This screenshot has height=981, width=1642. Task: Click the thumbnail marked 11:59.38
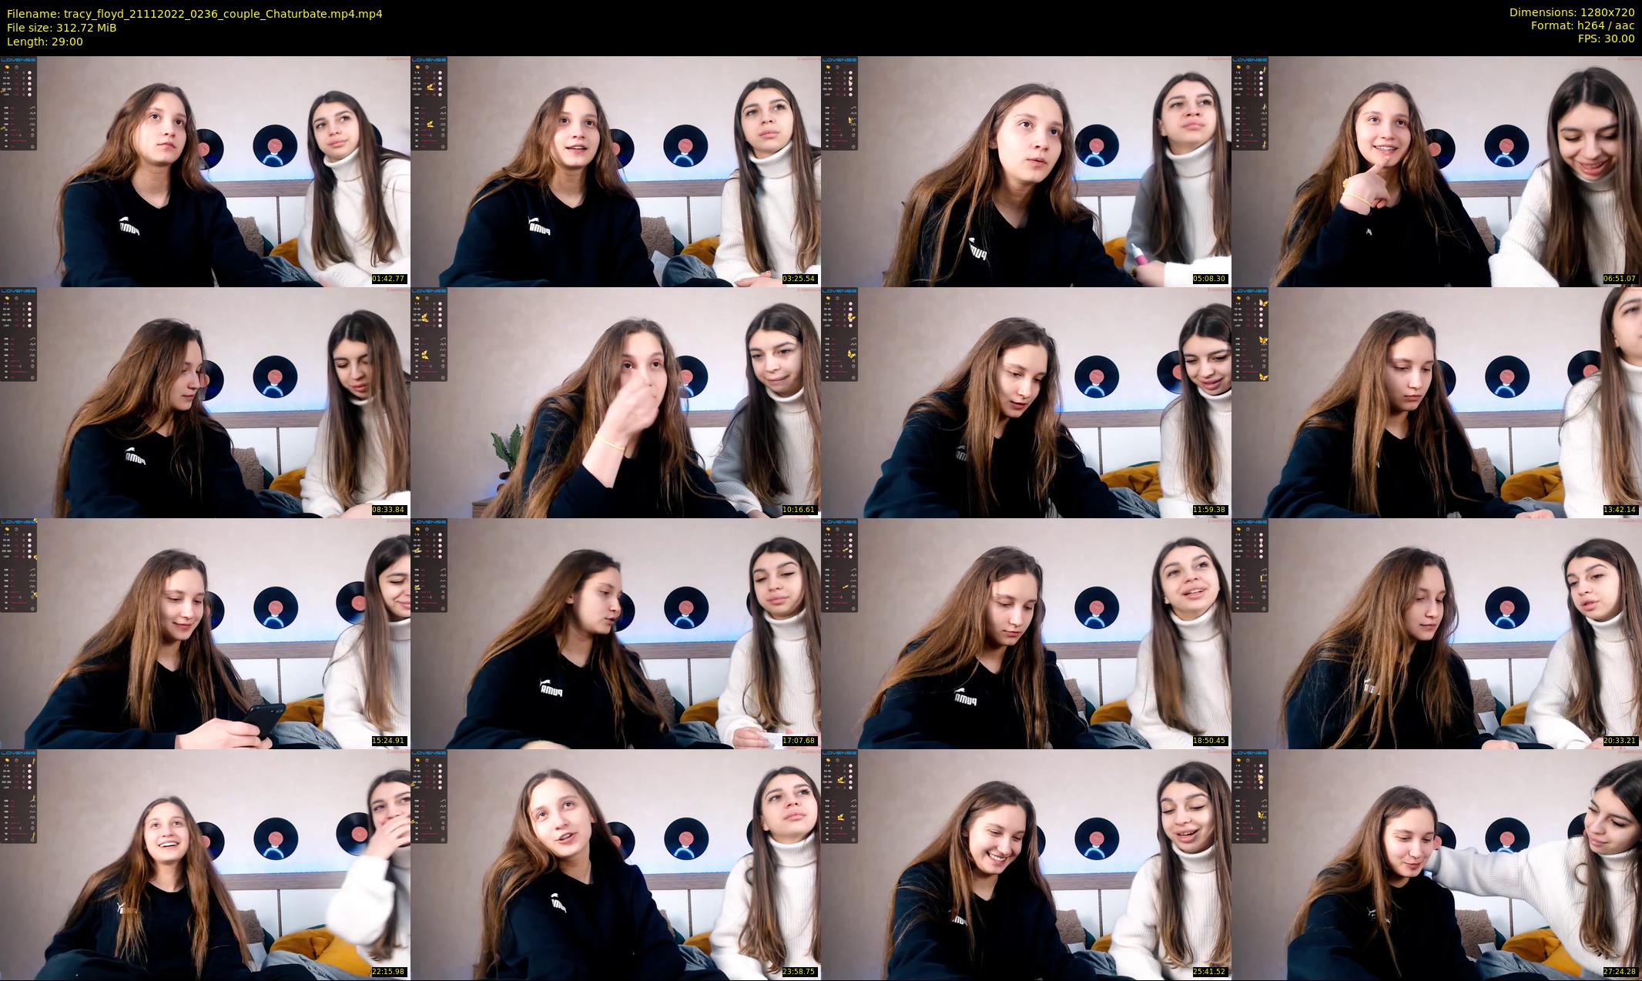tap(1026, 402)
